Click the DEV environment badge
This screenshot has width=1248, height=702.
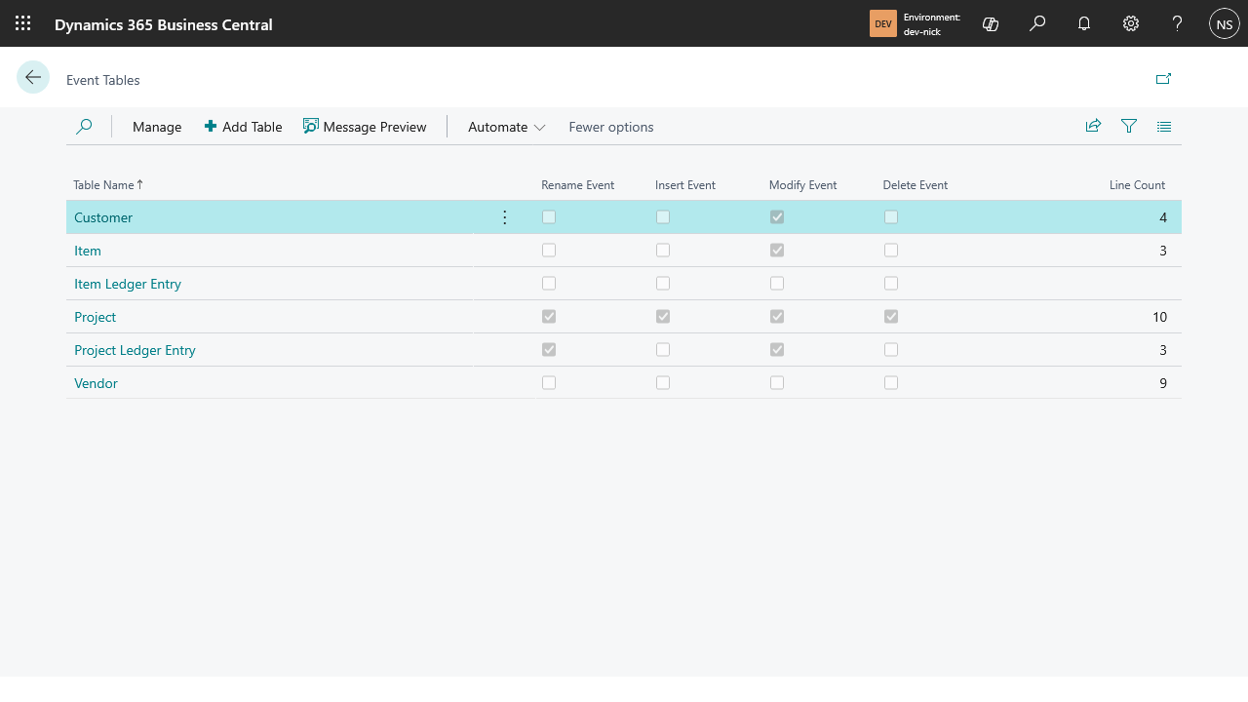pyautogui.click(x=883, y=23)
